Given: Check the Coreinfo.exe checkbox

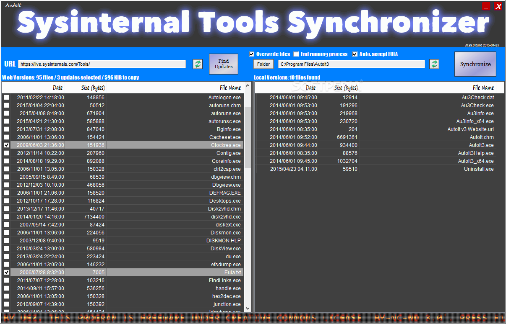Looking at the screenshot, I should 6,161.
